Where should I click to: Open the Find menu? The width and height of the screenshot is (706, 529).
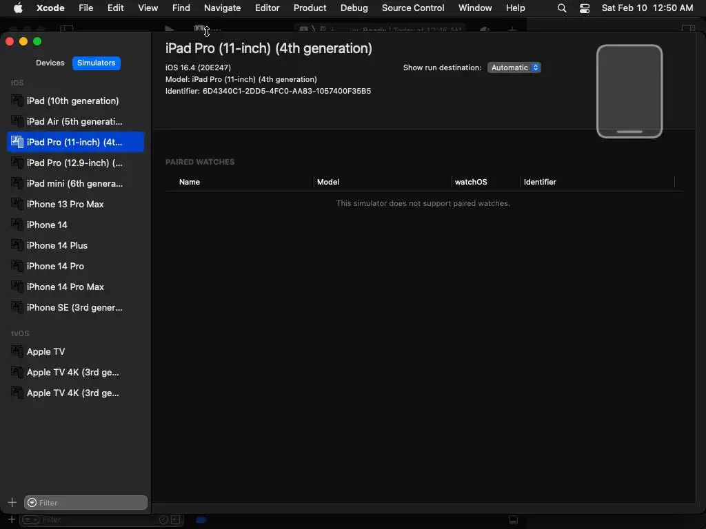[181, 8]
